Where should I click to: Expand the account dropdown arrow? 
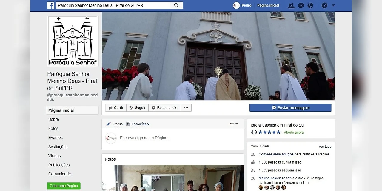click(x=333, y=5)
